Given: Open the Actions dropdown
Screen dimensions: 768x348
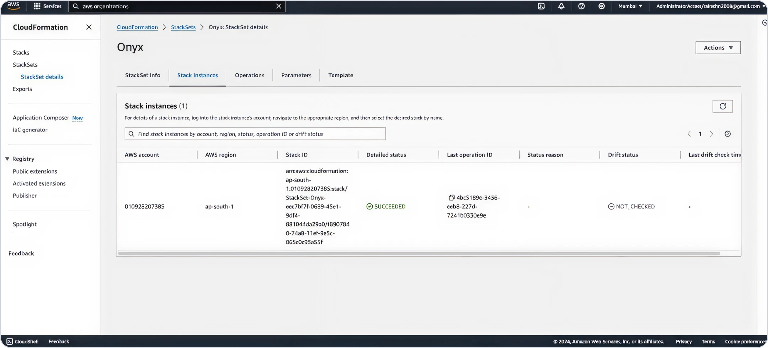Looking at the screenshot, I should click(718, 48).
